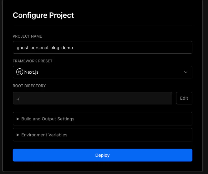208x174 pixels.
Task: Click the Edit button for Root Directory
Action: pyautogui.click(x=184, y=98)
